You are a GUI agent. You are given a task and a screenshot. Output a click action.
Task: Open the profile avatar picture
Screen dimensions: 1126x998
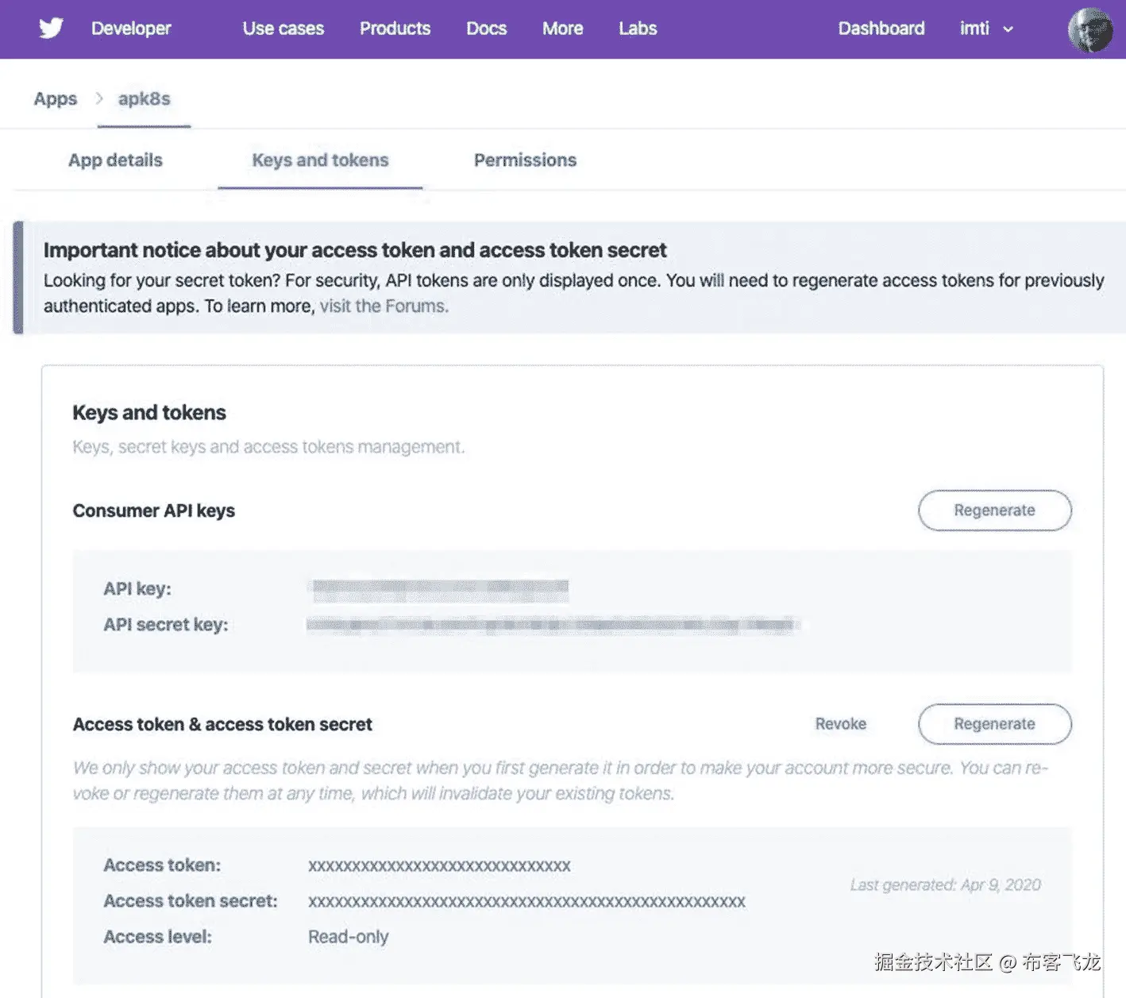coord(1090,29)
